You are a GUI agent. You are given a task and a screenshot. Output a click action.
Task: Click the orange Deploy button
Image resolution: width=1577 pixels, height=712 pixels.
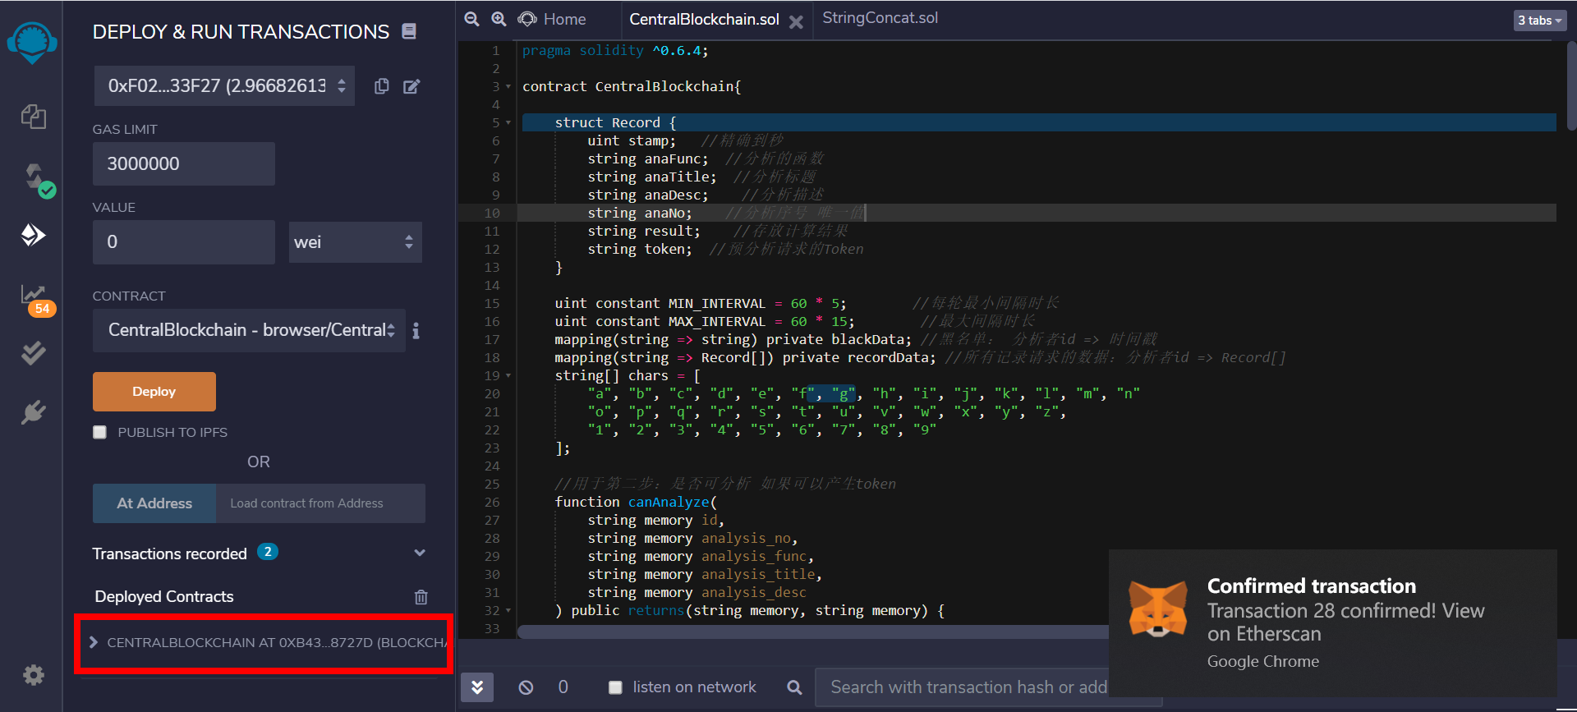(x=154, y=392)
